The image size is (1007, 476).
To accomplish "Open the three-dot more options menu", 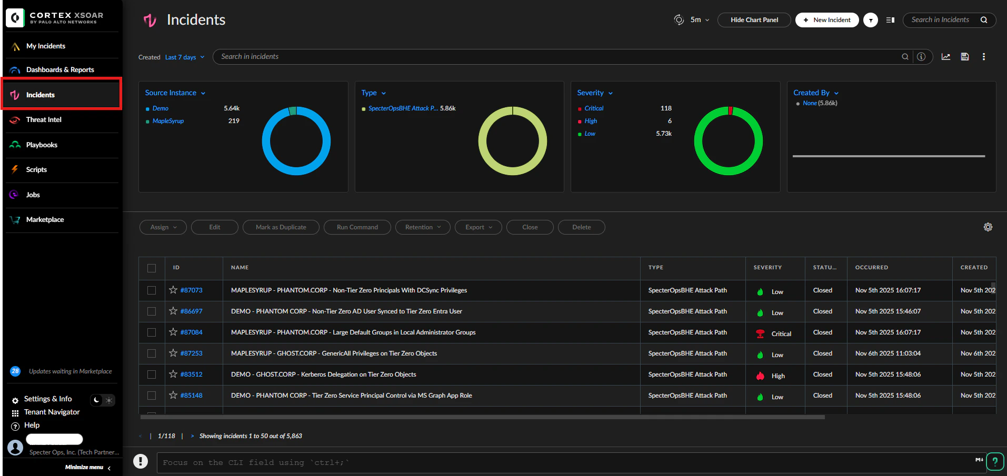I will pos(984,57).
